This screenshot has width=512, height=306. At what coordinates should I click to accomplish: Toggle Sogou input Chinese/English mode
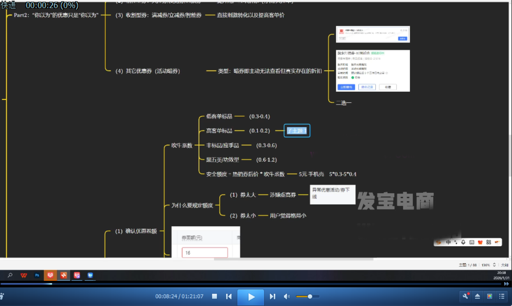click(x=448, y=242)
